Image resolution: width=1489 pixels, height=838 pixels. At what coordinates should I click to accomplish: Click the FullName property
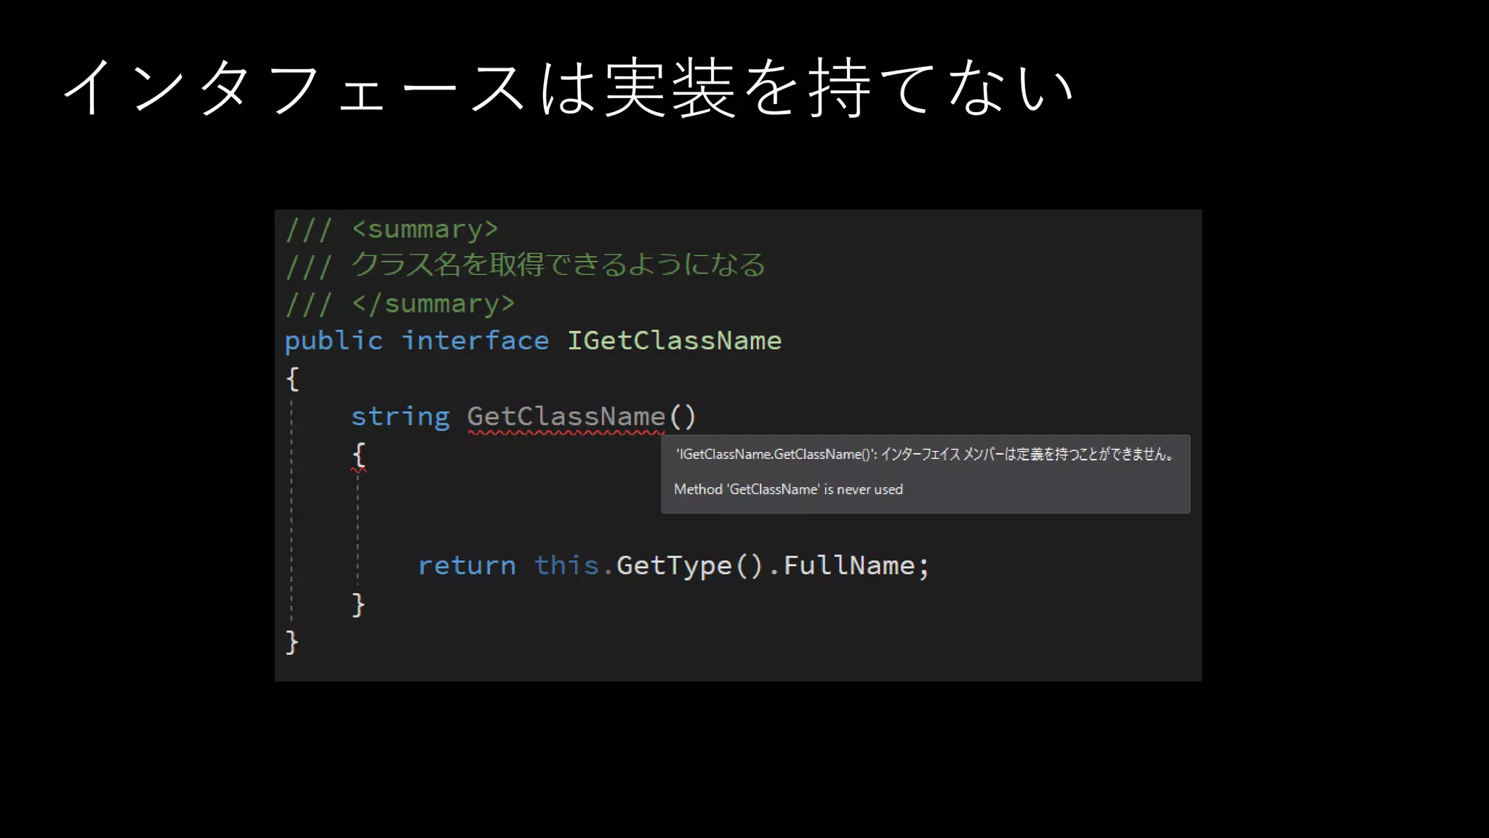(849, 564)
